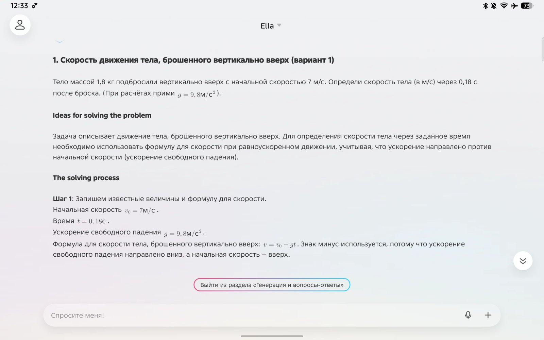Open the user profile avatar
The width and height of the screenshot is (544, 340).
[x=20, y=25]
